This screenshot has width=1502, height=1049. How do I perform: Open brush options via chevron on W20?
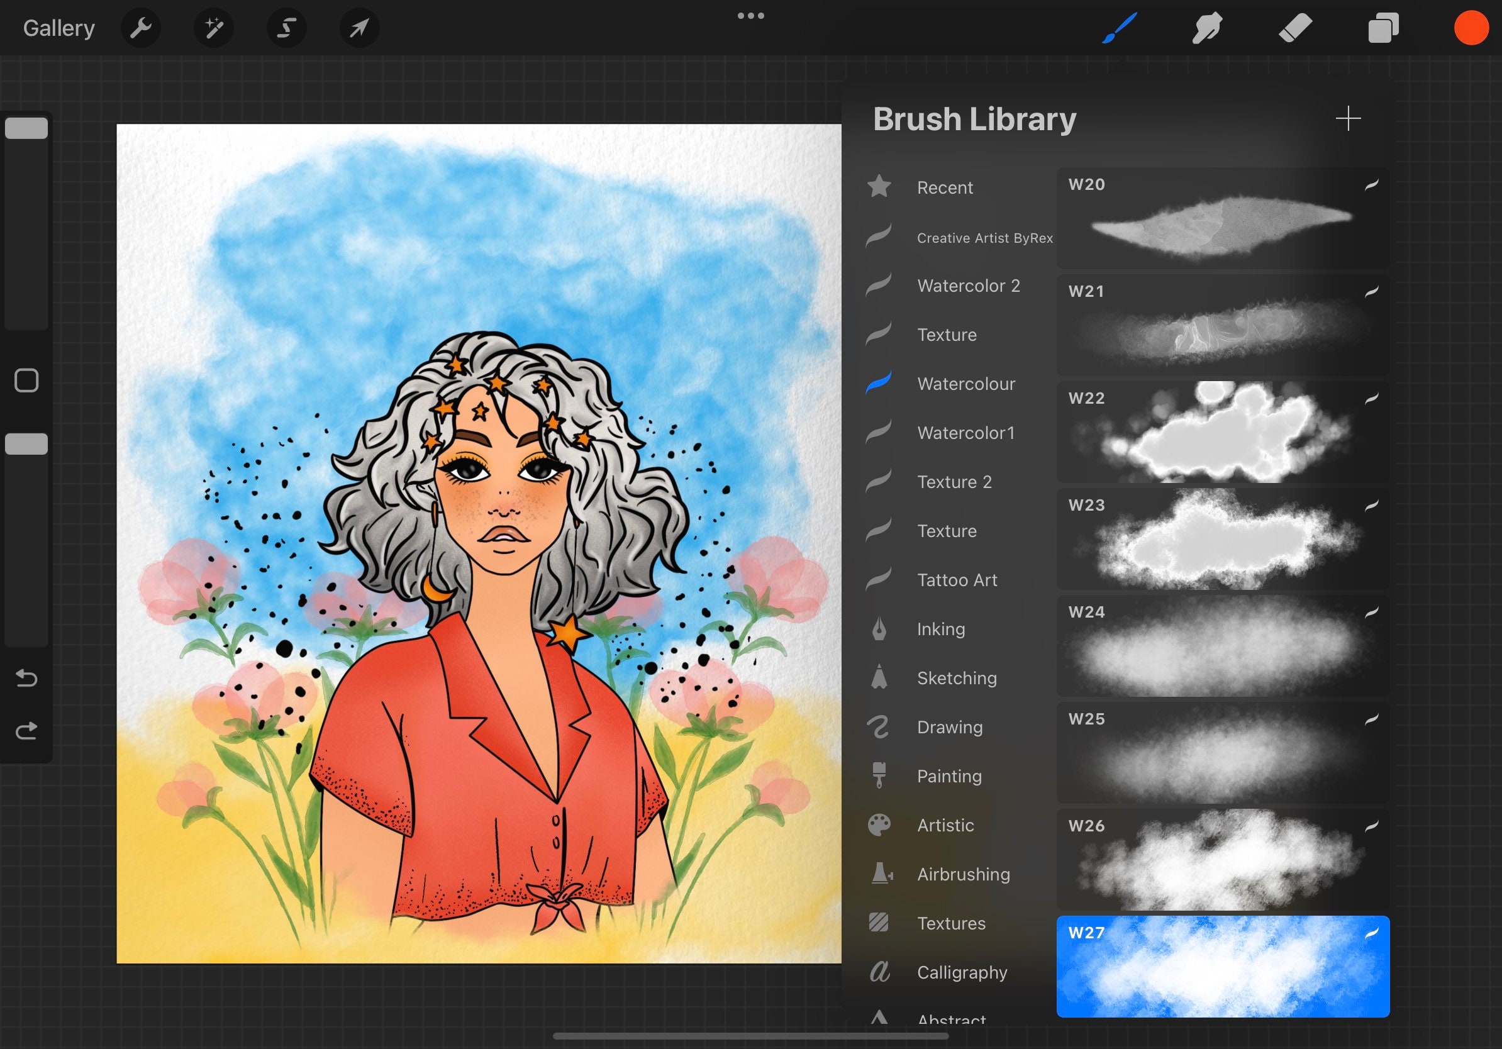1374,186
